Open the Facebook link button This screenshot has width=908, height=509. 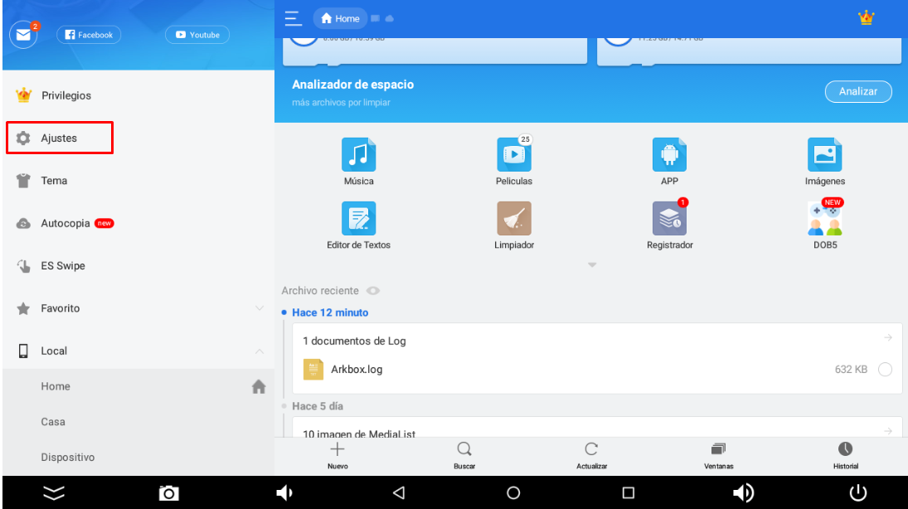89,35
